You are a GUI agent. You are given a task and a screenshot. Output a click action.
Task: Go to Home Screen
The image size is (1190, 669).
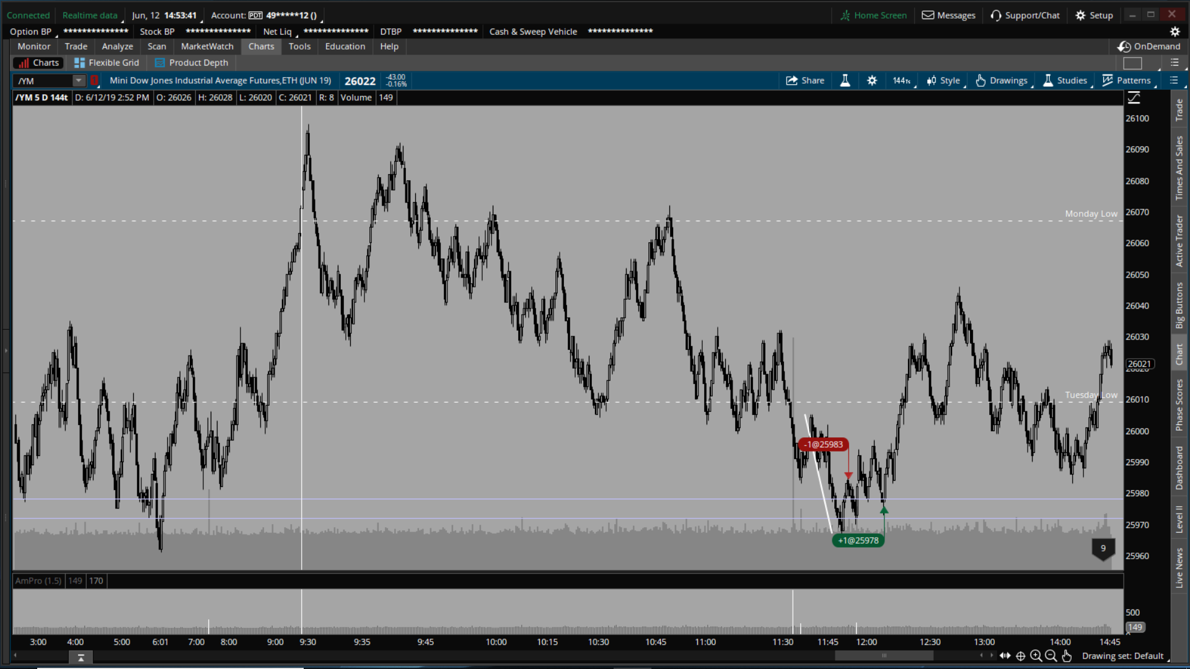873,15
